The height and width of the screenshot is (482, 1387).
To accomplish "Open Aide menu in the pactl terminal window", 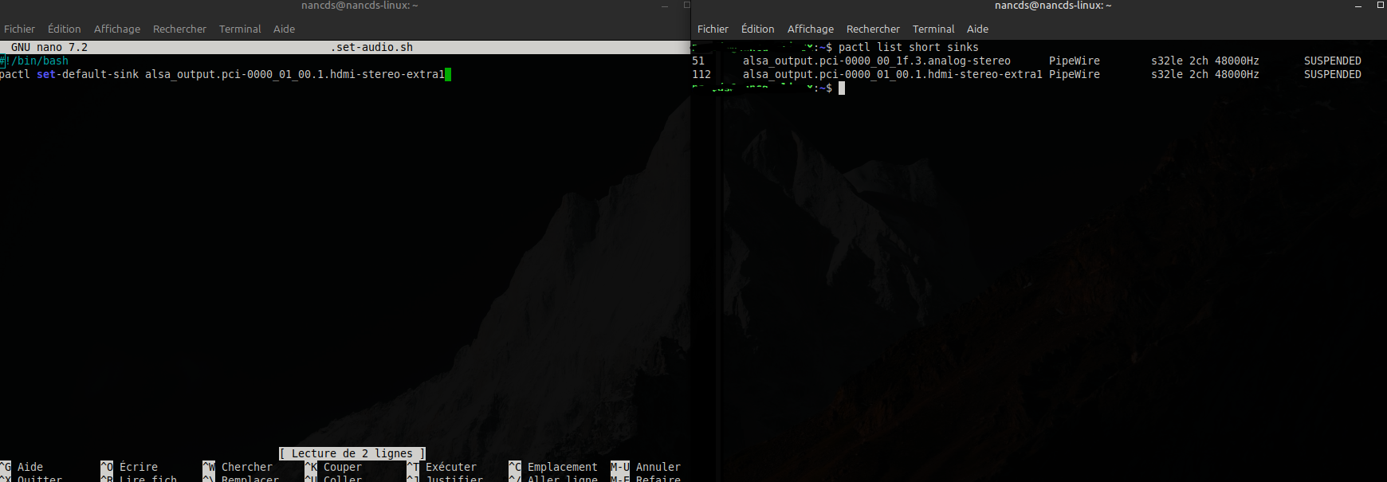I will pos(977,29).
